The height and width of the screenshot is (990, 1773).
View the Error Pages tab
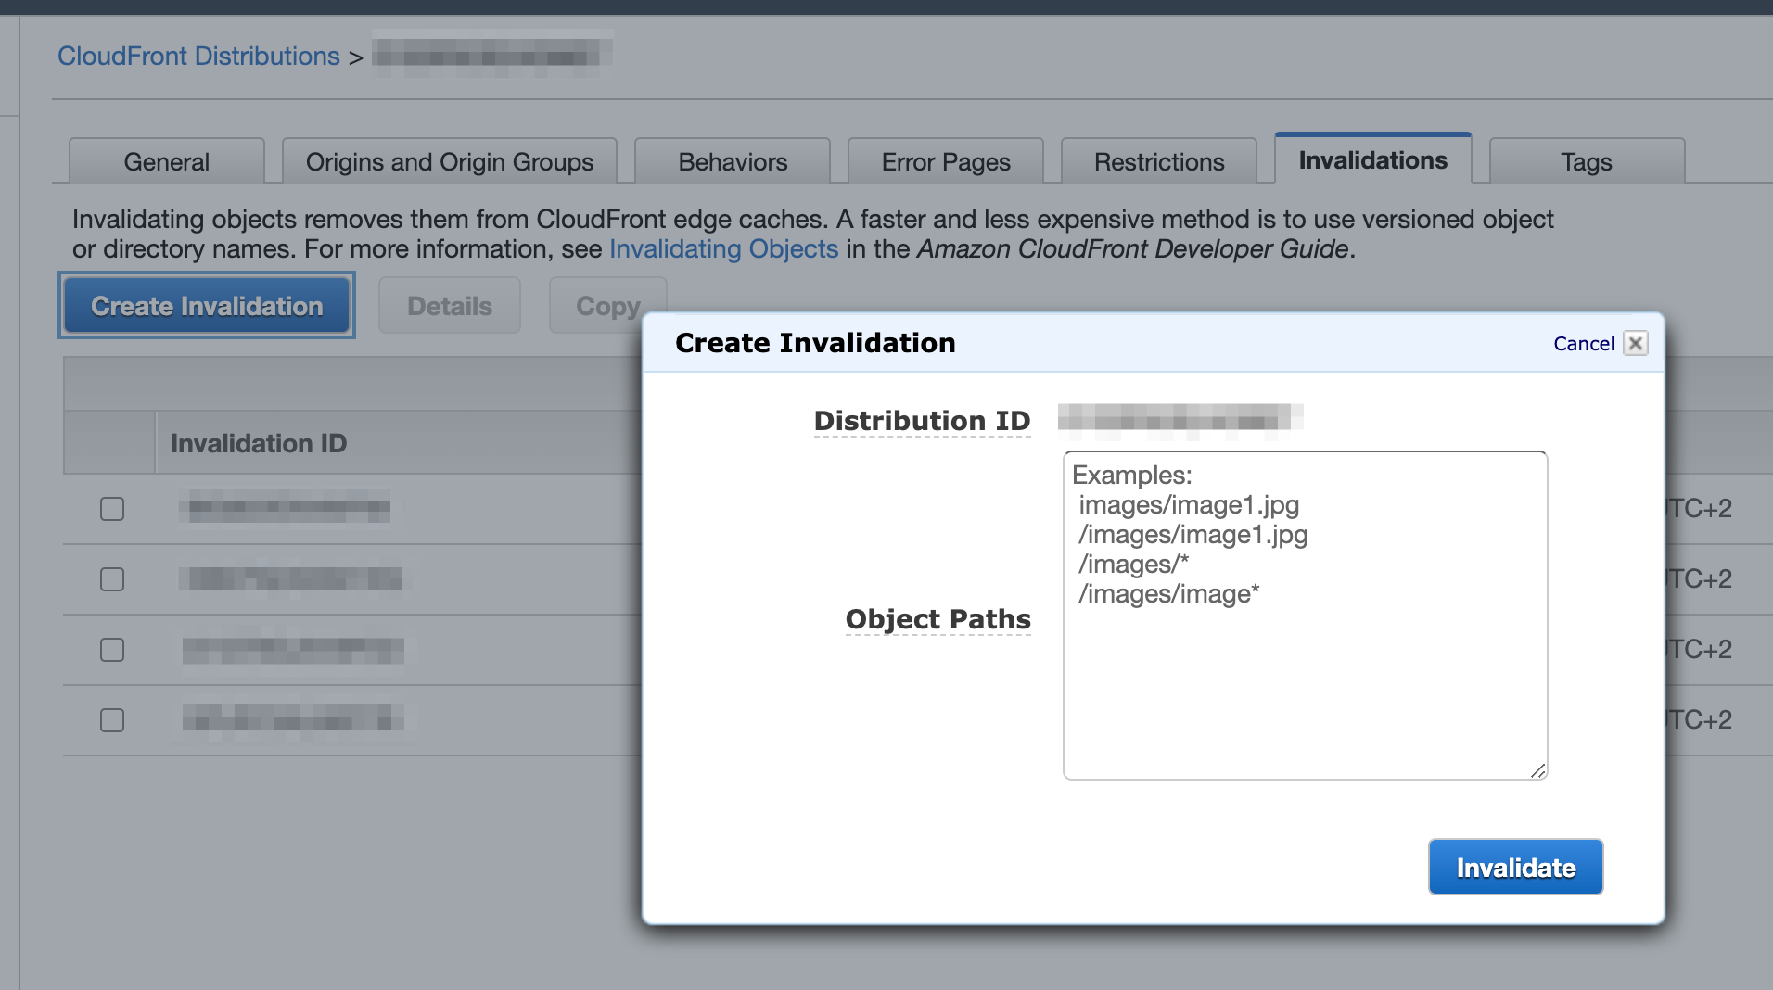click(x=946, y=161)
